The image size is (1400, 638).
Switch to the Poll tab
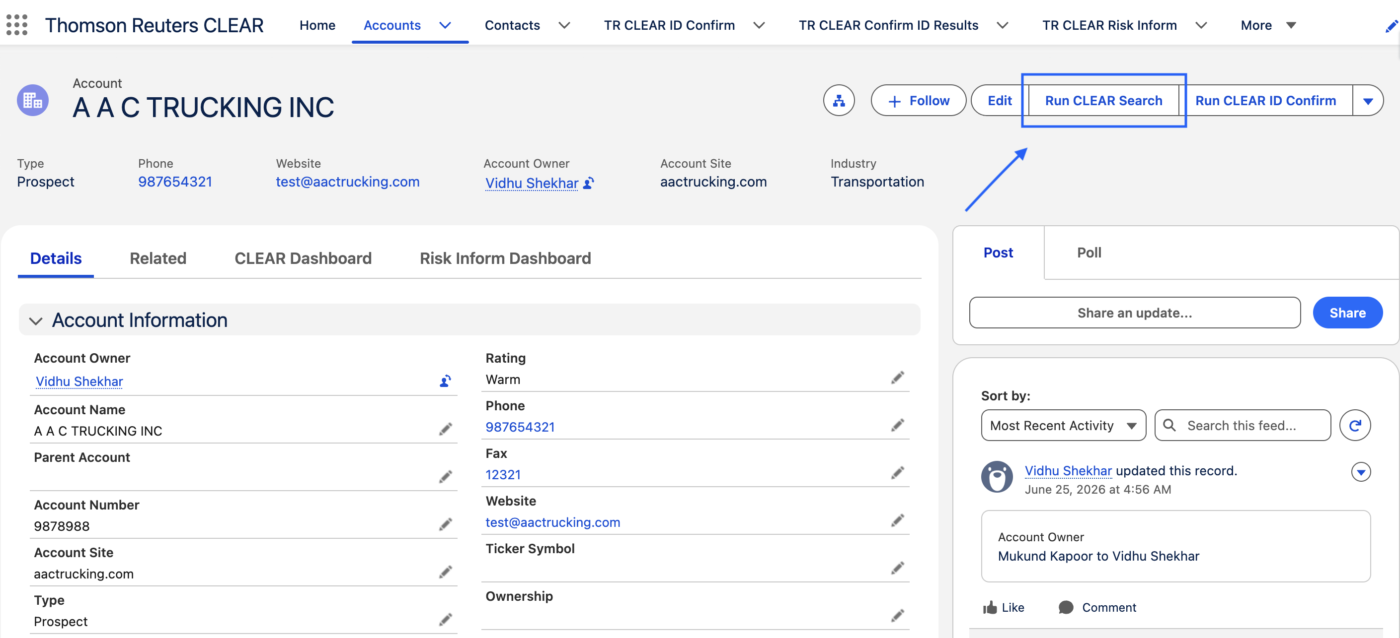point(1089,253)
